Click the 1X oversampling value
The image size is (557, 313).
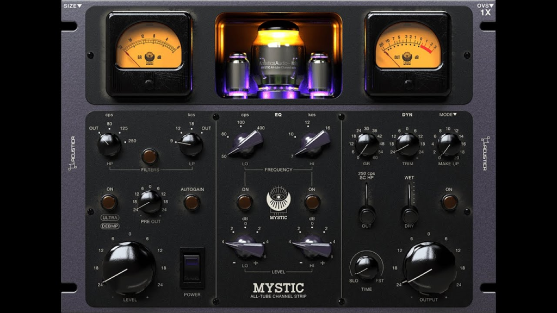486,12
